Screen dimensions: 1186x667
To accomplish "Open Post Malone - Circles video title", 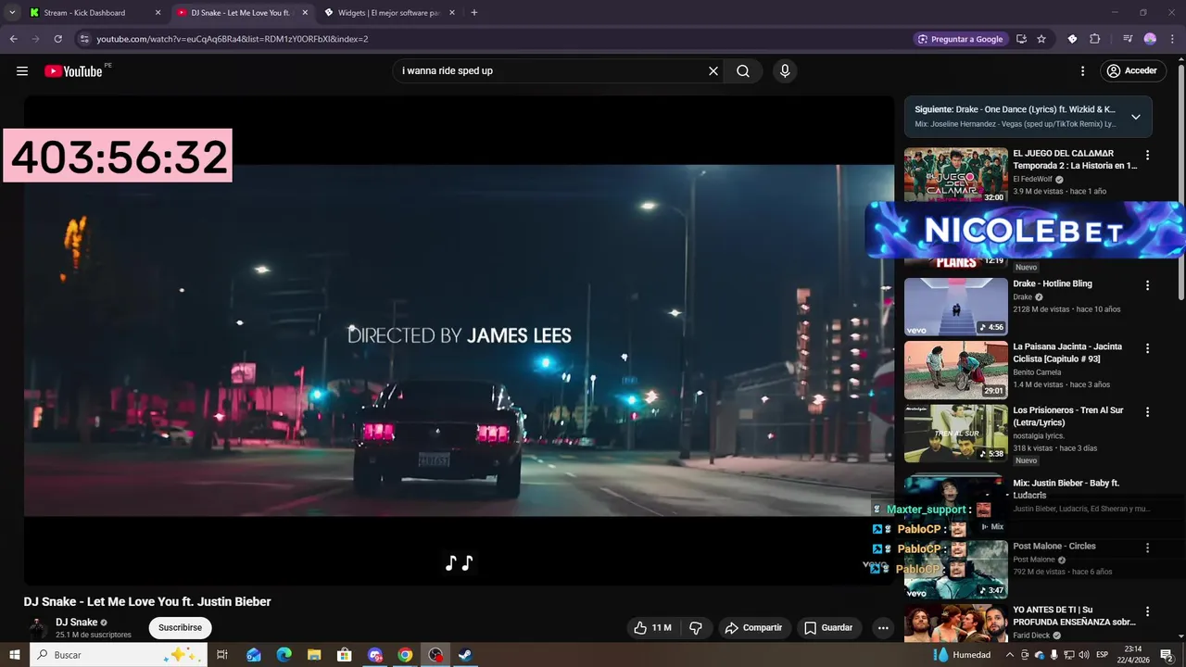I will click(x=1054, y=547).
